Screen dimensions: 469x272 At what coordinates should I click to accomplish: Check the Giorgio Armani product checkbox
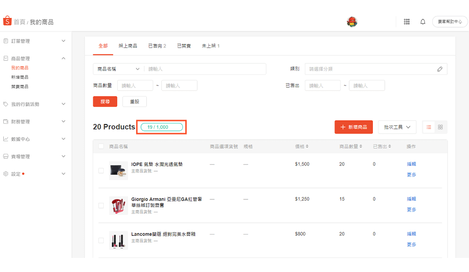[x=101, y=205]
